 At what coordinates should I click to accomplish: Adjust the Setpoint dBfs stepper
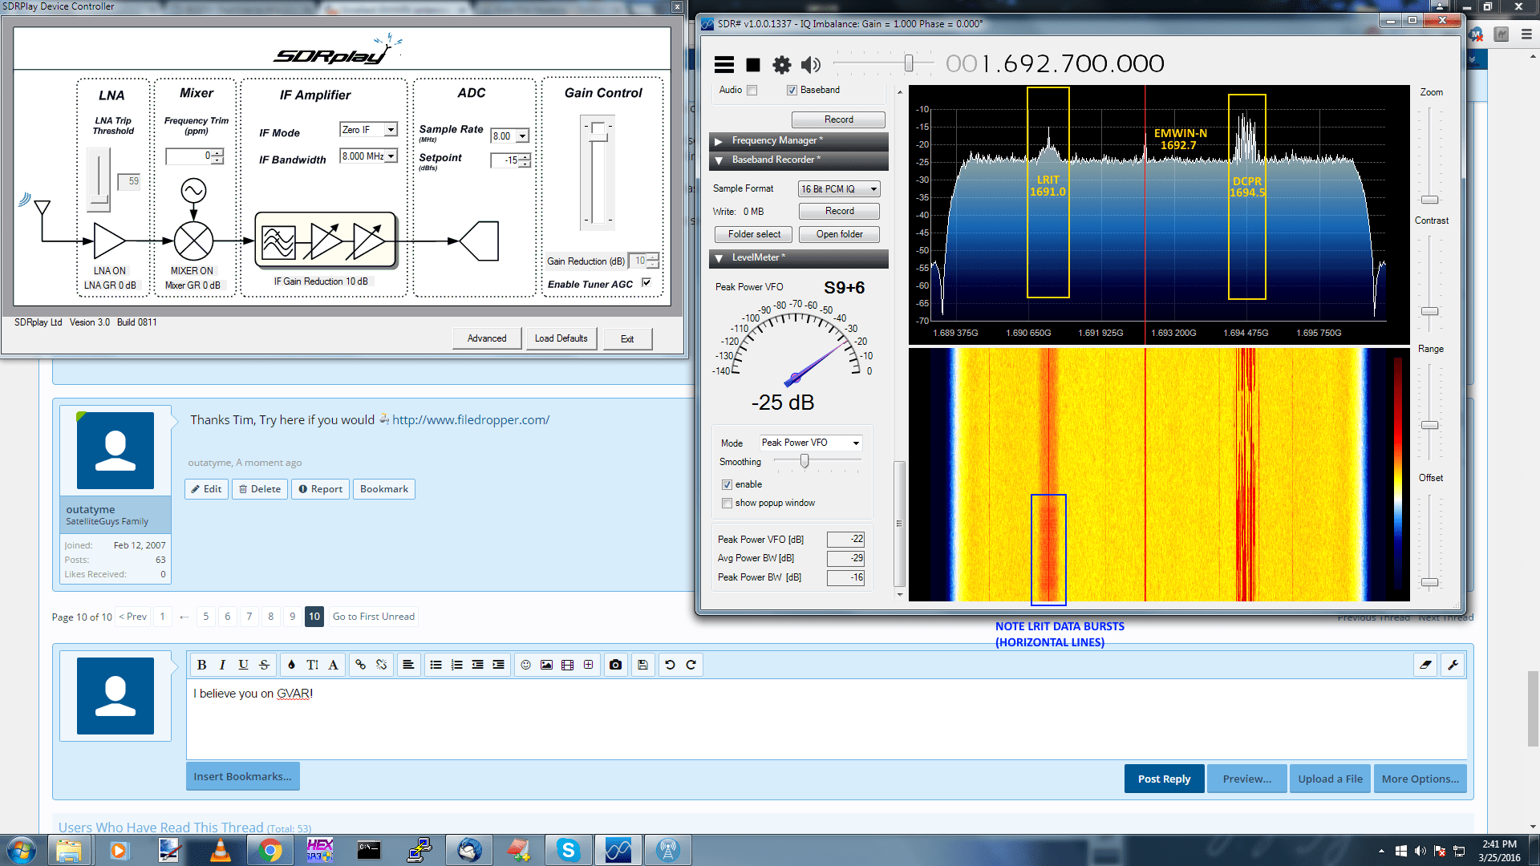point(525,160)
